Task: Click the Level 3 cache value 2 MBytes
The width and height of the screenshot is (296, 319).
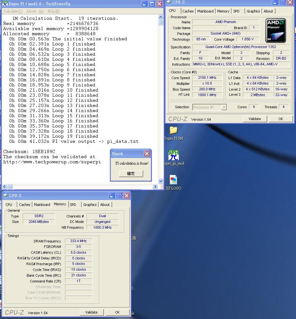Action: coord(258,95)
